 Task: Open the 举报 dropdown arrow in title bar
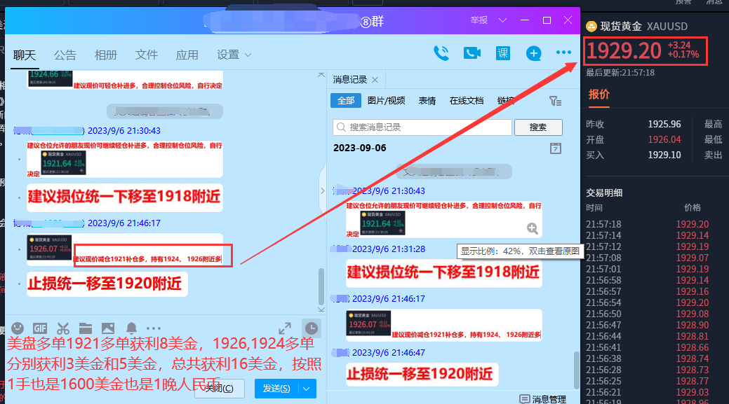[x=502, y=20]
